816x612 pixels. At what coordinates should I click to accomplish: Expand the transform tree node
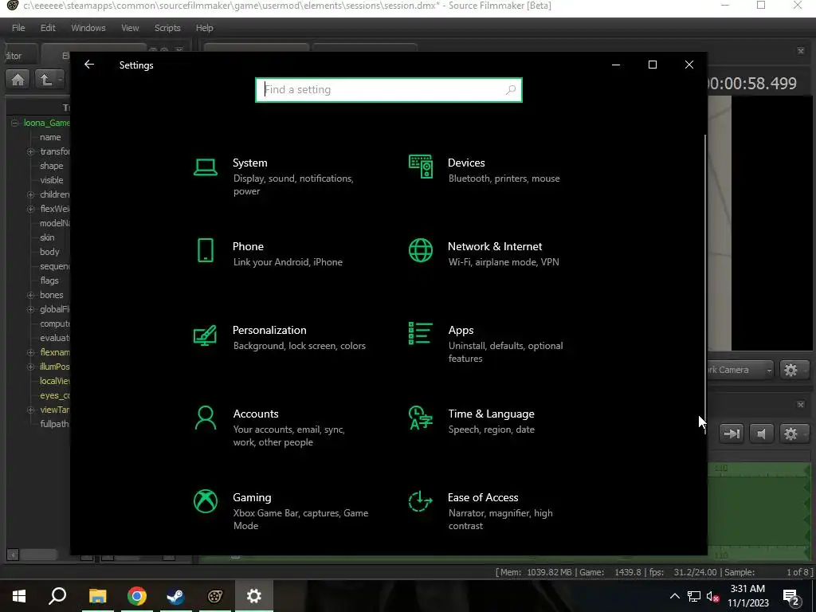tap(31, 151)
